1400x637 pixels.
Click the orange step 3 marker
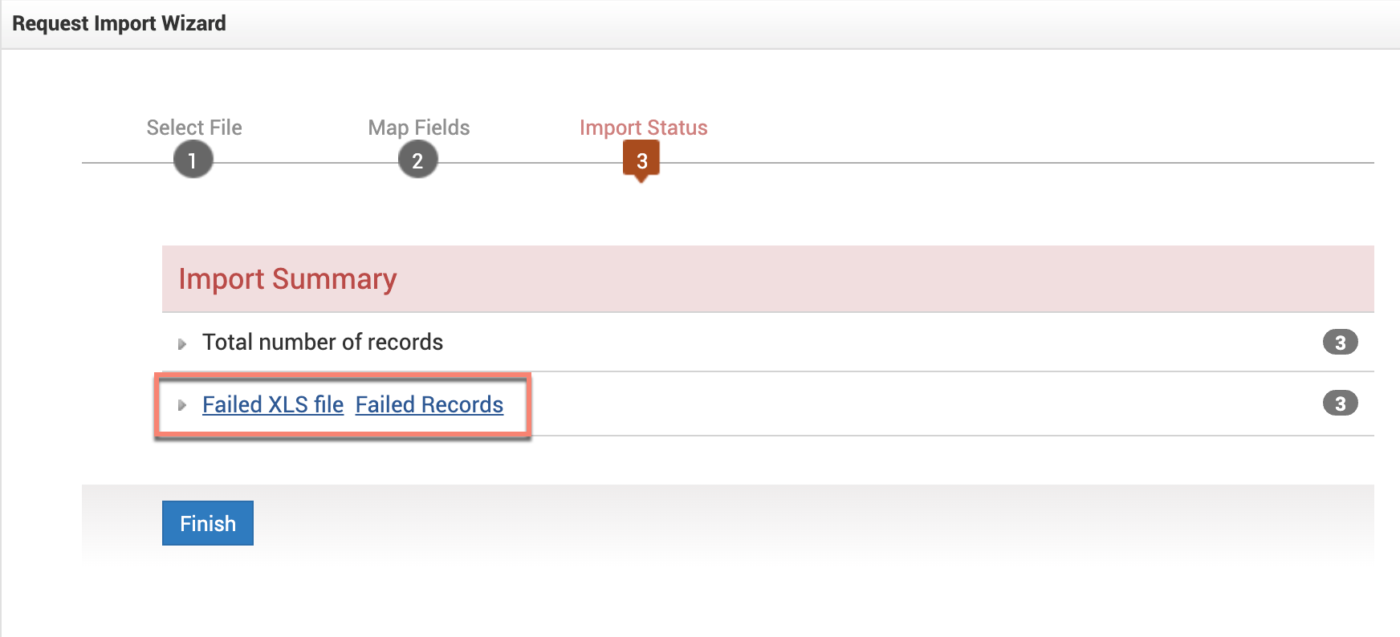pos(641,160)
